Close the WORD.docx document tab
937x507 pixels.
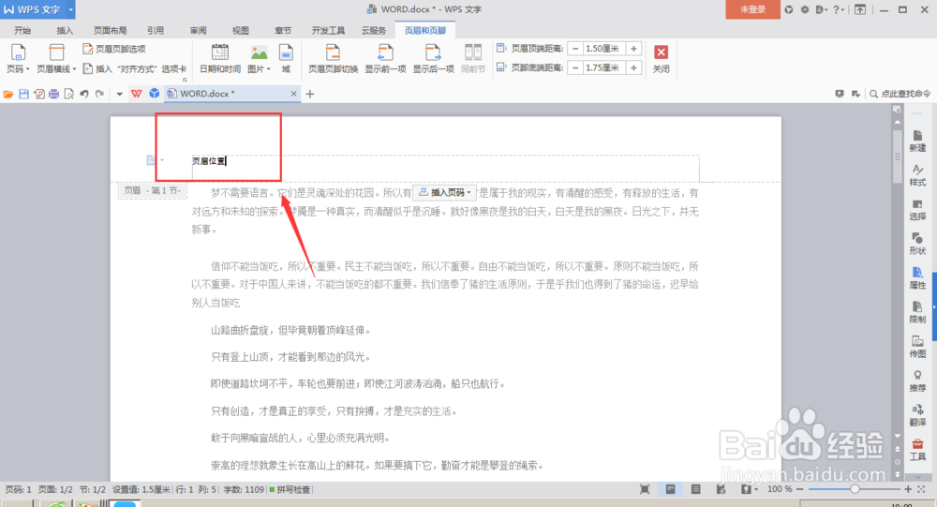tap(293, 94)
